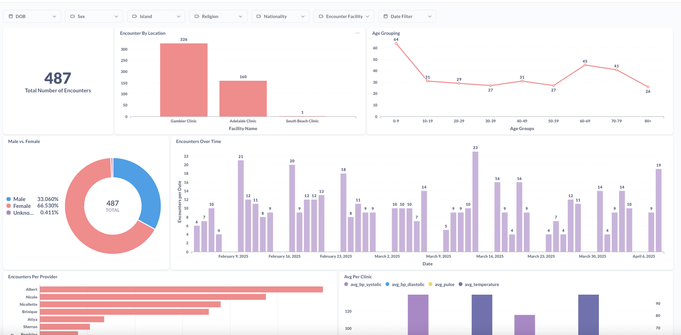This screenshot has height=335, width=681.
Task: Expand the Nationality dropdown chevron
Action: pyautogui.click(x=303, y=16)
